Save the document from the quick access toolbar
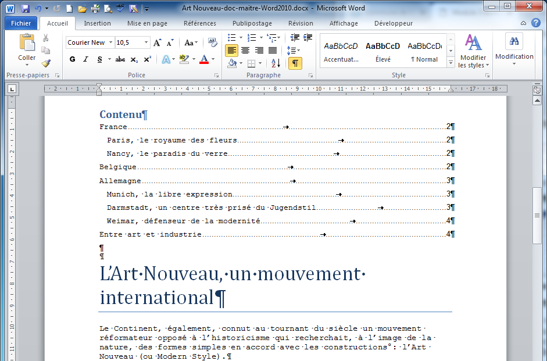This screenshot has width=547, height=361. (x=25, y=9)
